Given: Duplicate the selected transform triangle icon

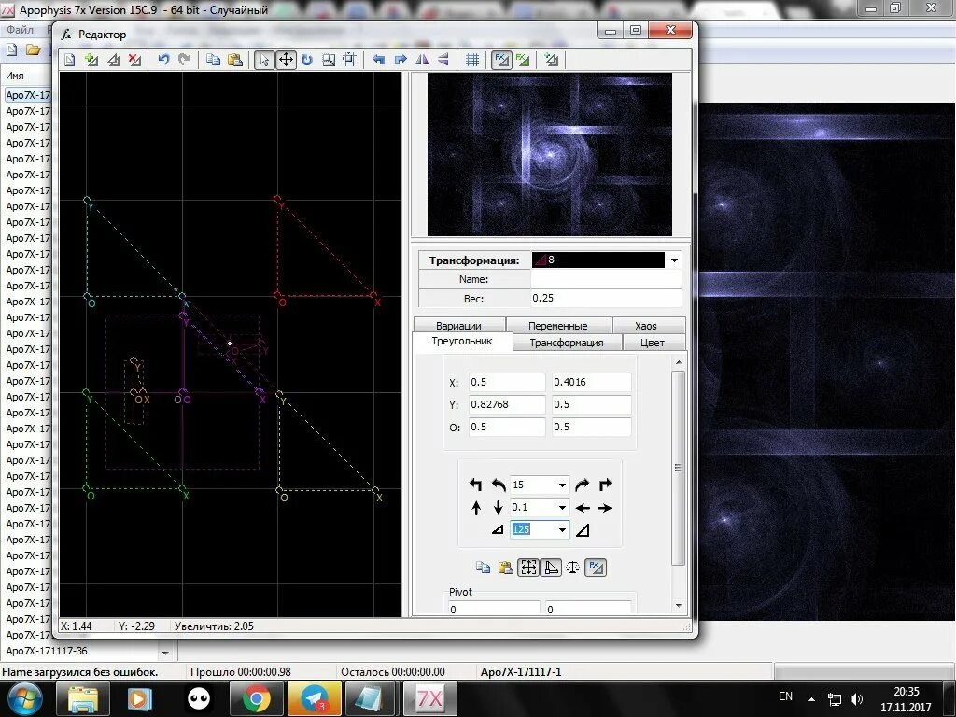Looking at the screenshot, I should (113, 60).
